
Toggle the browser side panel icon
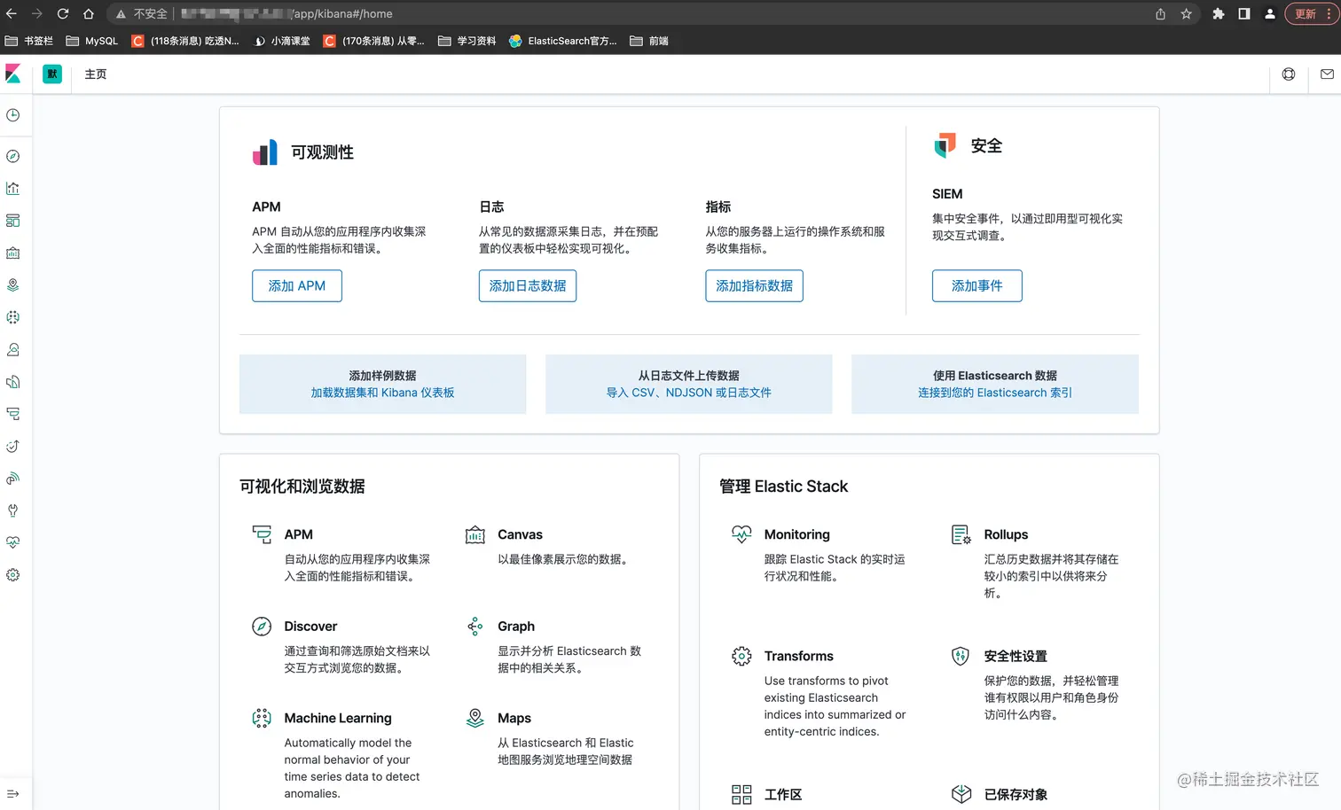tap(1244, 13)
